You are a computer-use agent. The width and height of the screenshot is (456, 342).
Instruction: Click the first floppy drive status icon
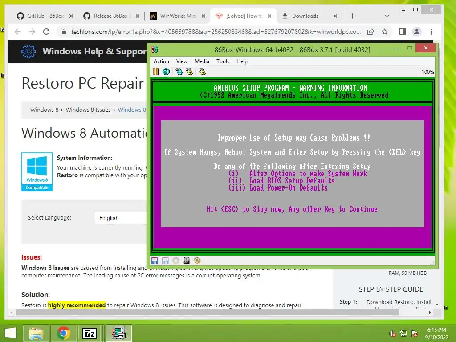[155, 261]
